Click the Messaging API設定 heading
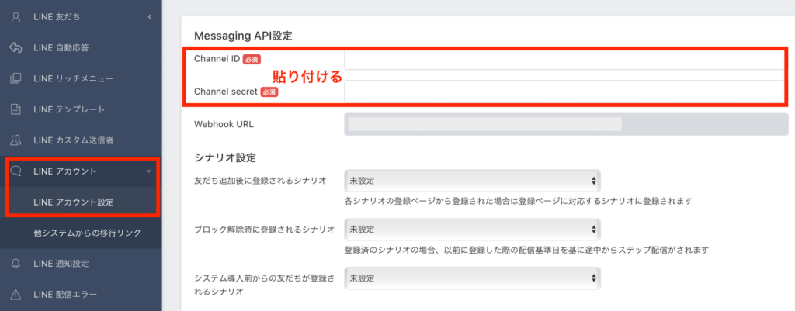The image size is (795, 311). [x=243, y=36]
